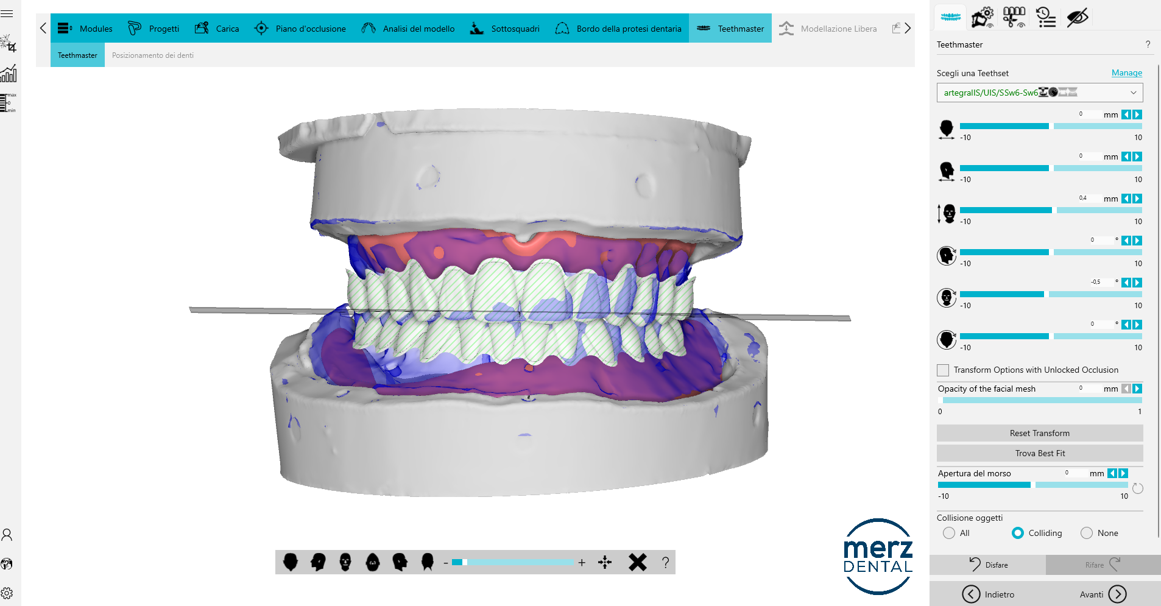Click the Apertura del morso slider
This screenshot has width=1161, height=606.
[1032, 485]
